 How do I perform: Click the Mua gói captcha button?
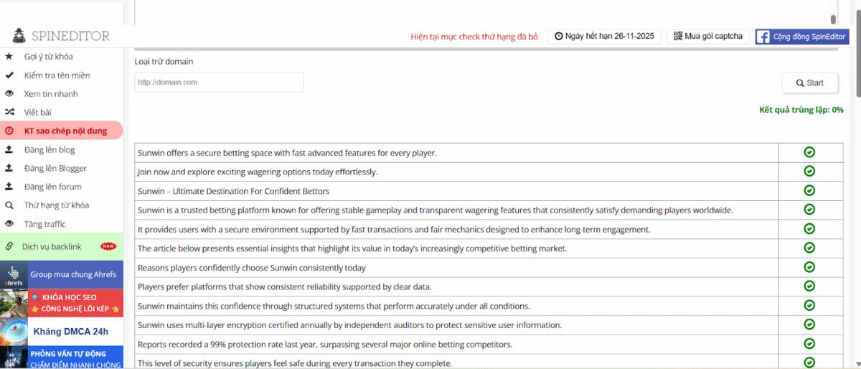(709, 37)
